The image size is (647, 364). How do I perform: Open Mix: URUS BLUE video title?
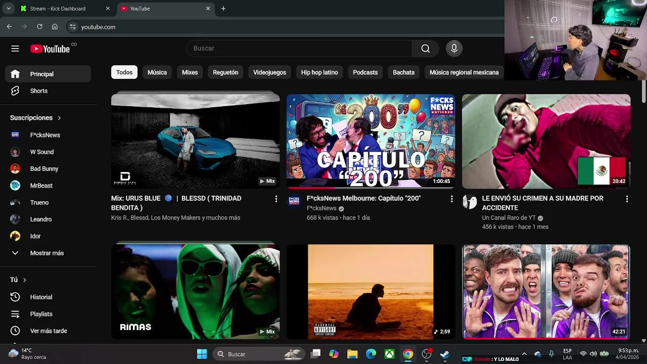tap(176, 203)
